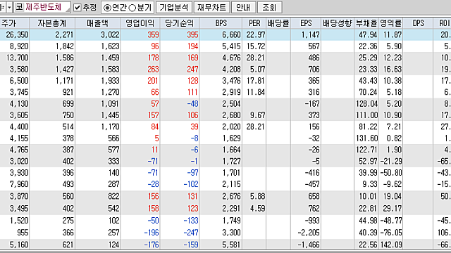Click the 조회 button
The image size is (451, 253).
[x=269, y=8]
